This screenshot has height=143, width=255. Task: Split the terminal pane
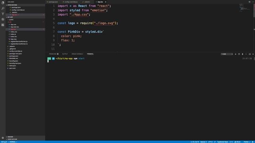click(x=239, y=54)
